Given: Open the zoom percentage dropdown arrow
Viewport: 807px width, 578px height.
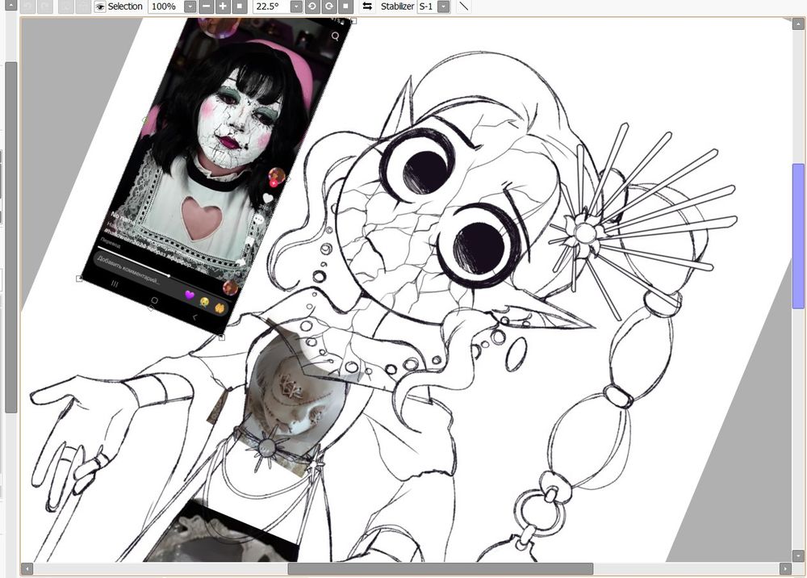Looking at the screenshot, I should pyautogui.click(x=190, y=6).
